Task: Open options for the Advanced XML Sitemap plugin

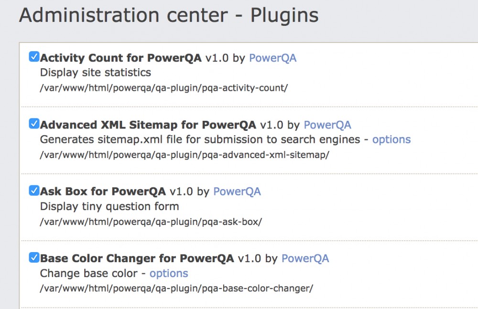Action: click(x=391, y=139)
